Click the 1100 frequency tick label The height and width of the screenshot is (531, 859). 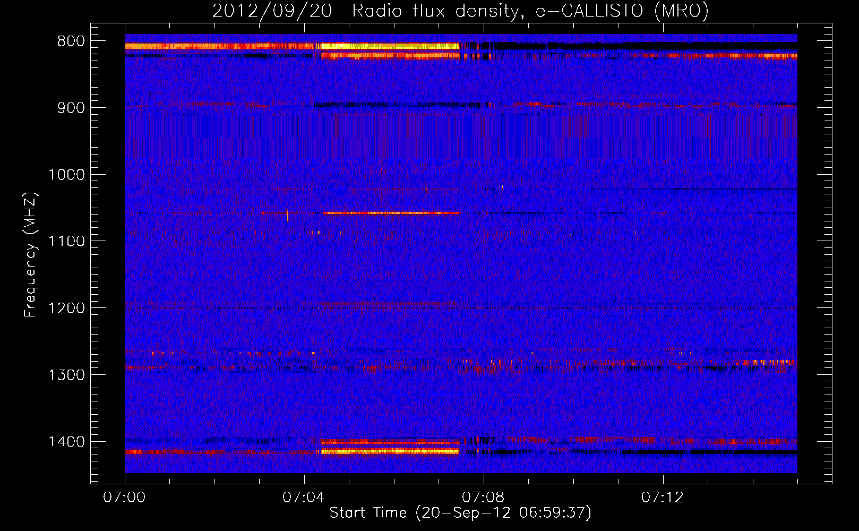(x=67, y=242)
